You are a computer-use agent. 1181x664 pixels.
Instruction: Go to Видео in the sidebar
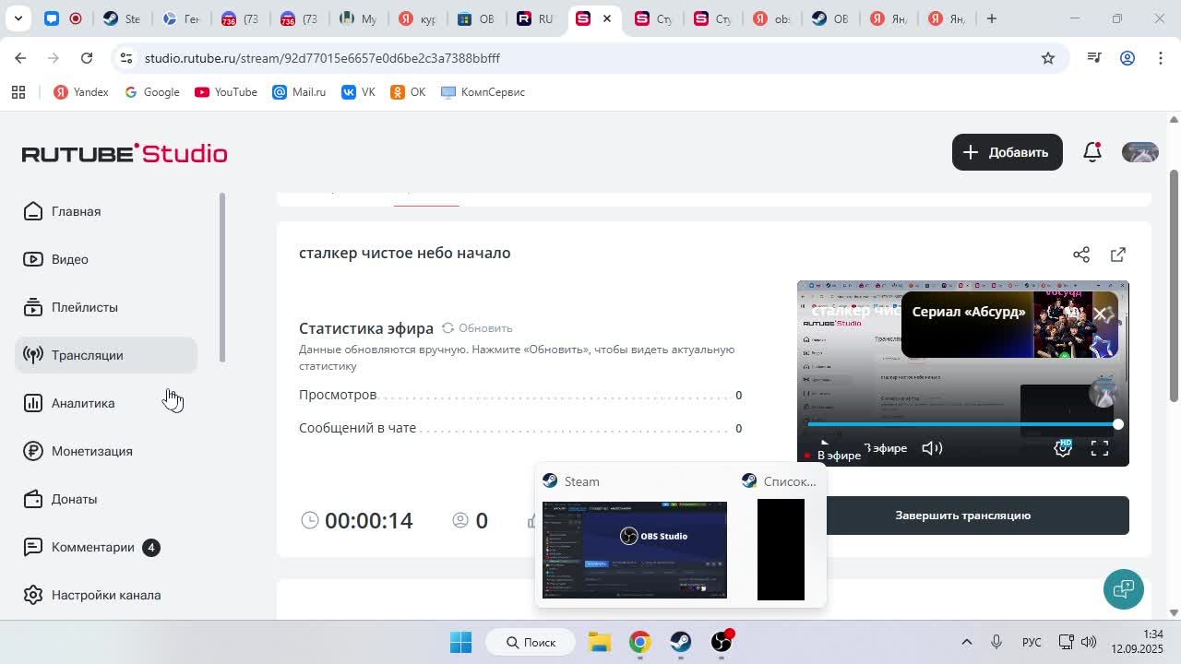pos(106,259)
